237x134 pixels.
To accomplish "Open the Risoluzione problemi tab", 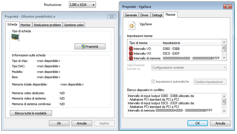I will [47, 25].
